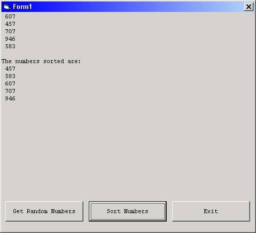Click the Form1 window icon
Viewport: 256px width, 233px height.
point(7,7)
